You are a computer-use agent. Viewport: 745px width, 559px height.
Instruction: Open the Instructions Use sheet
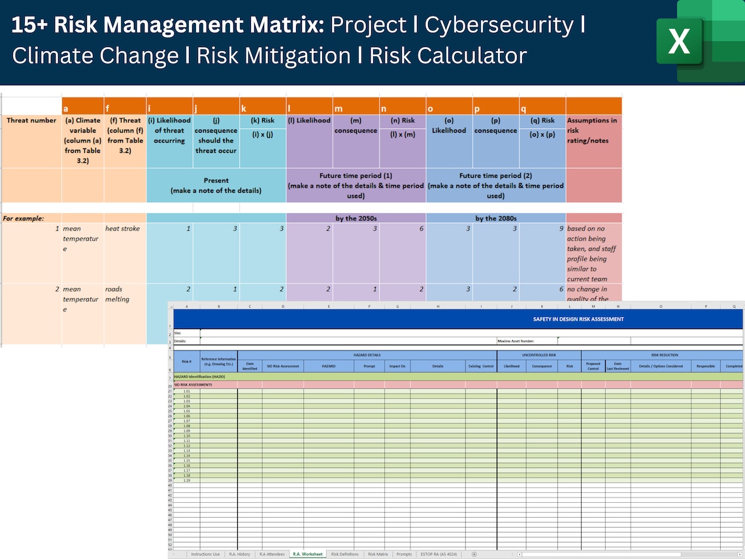coord(206,554)
